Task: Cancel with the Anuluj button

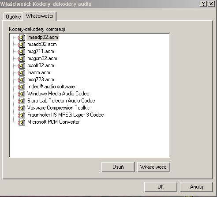Action: point(196,187)
